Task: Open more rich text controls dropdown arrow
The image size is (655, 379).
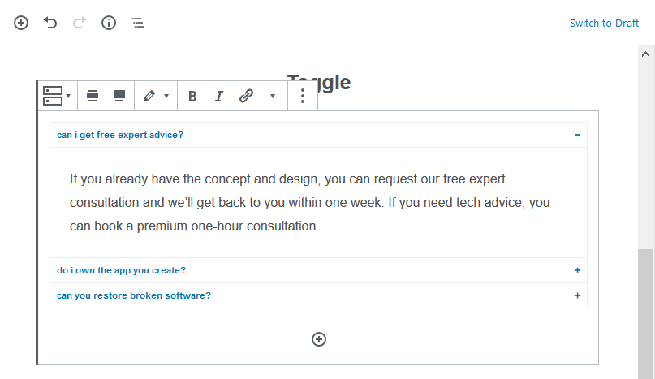Action: [273, 96]
